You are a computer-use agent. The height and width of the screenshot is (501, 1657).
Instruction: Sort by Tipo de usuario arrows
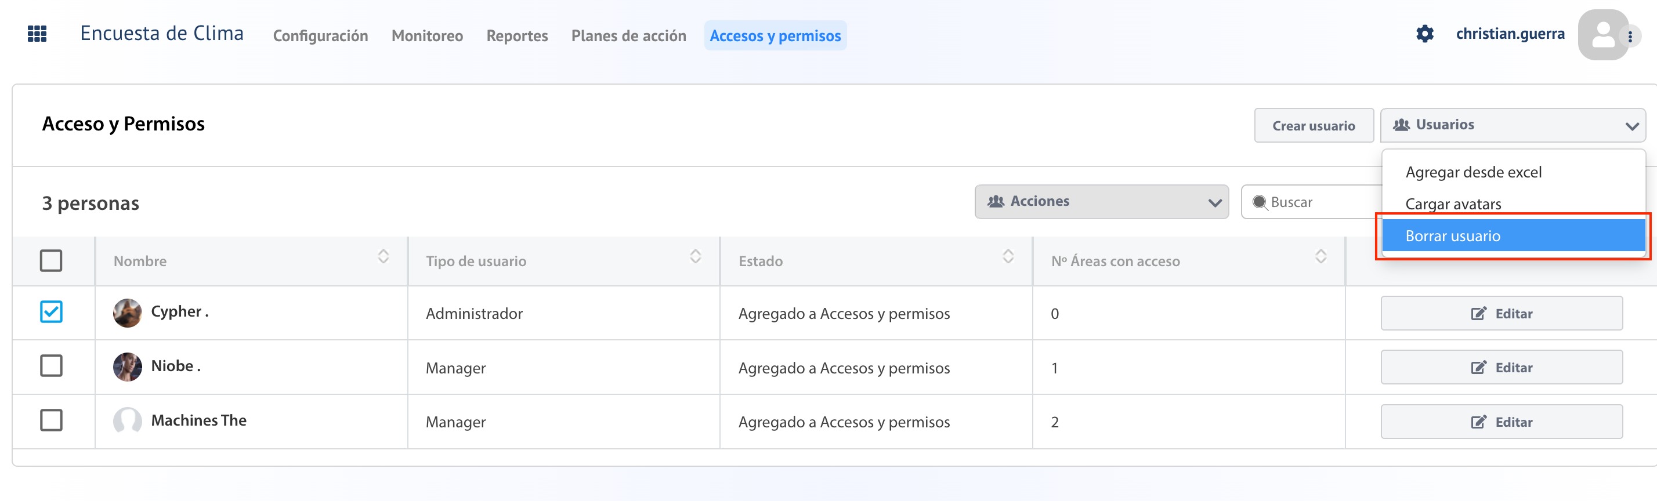click(695, 257)
